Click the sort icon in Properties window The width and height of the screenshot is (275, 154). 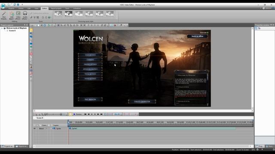pos(260,28)
